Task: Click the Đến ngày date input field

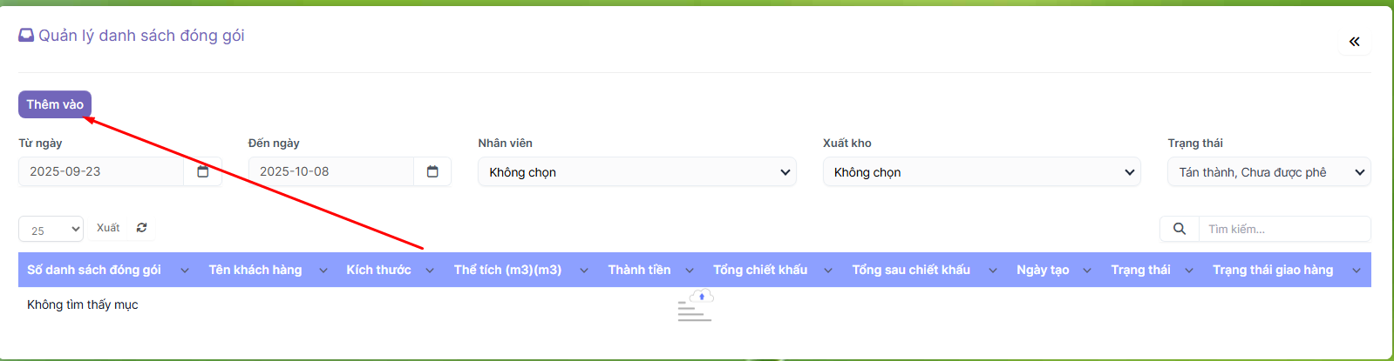Action: point(330,171)
